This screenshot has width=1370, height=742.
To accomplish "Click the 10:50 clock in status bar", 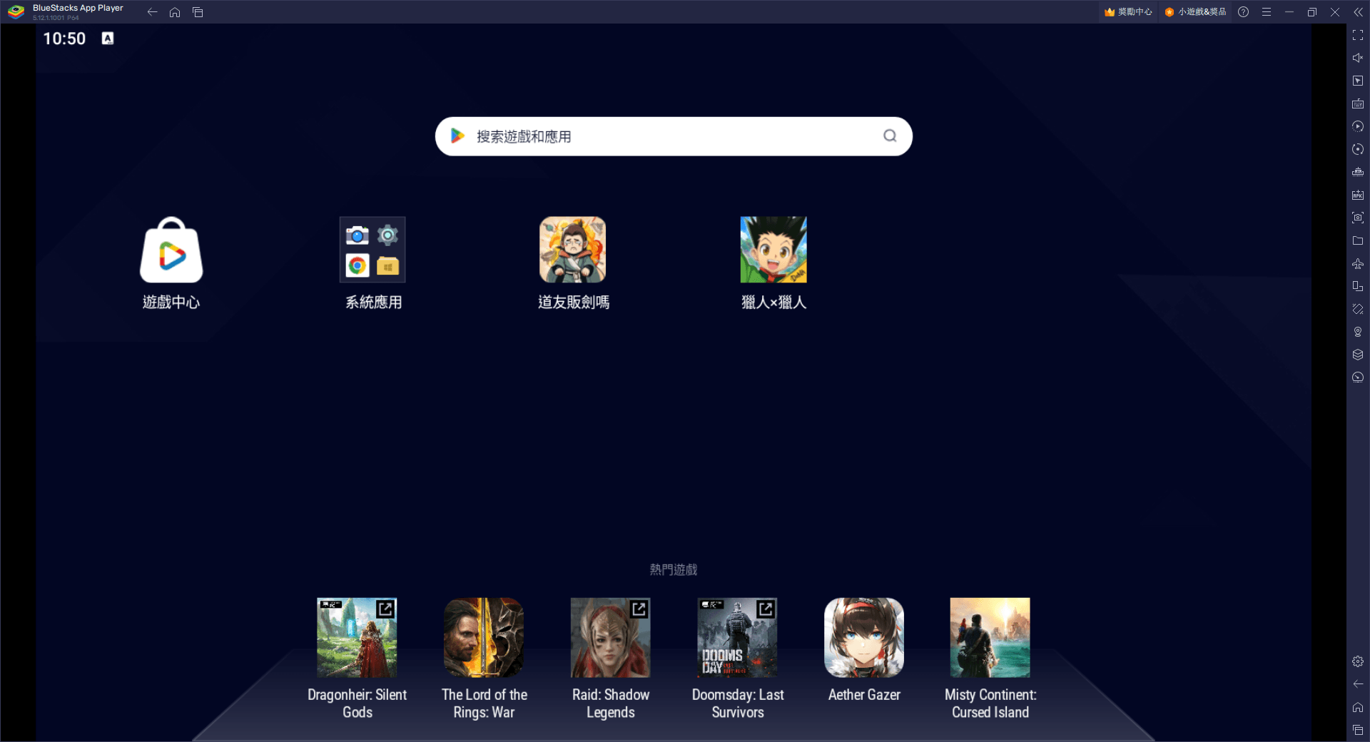I will (x=64, y=39).
